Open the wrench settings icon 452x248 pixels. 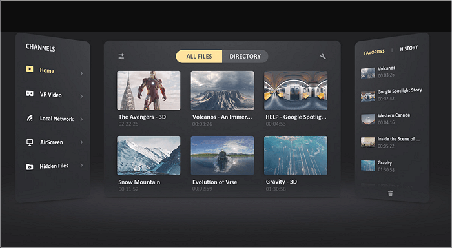[x=323, y=57]
